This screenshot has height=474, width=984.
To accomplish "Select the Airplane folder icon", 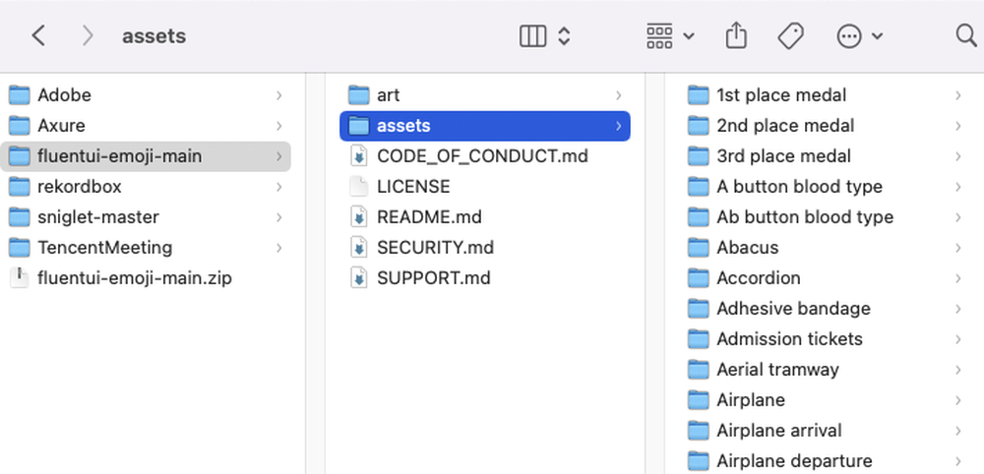I will click(x=699, y=400).
